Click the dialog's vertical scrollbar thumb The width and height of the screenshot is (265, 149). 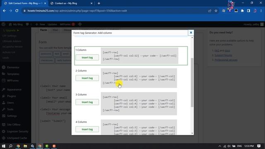[192, 82]
